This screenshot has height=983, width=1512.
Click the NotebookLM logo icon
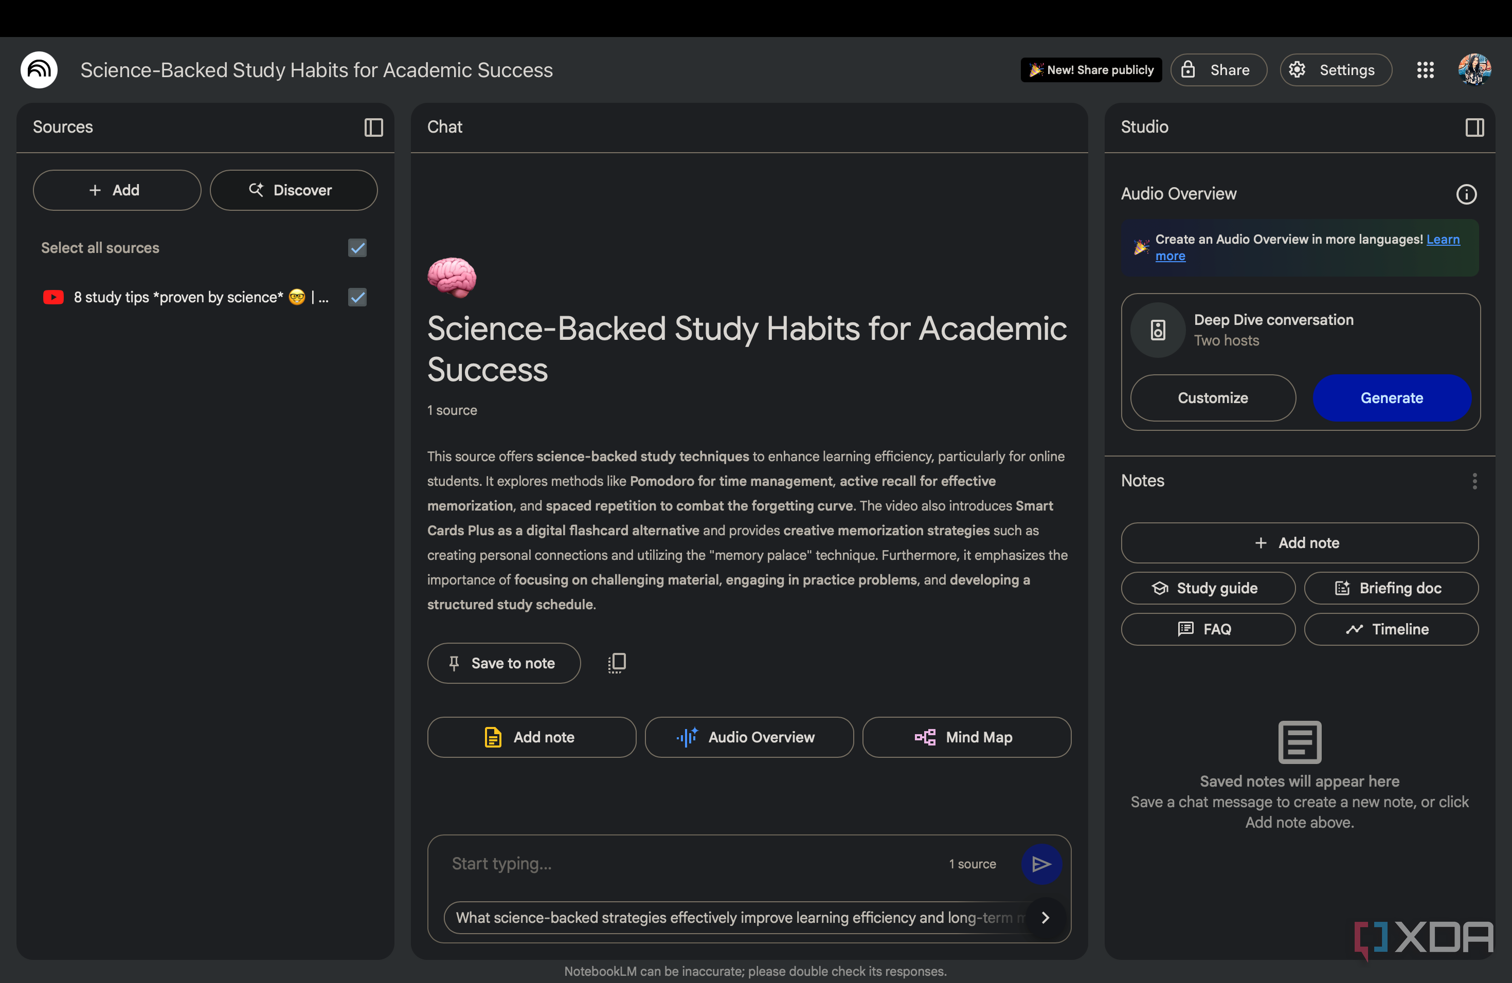click(39, 70)
